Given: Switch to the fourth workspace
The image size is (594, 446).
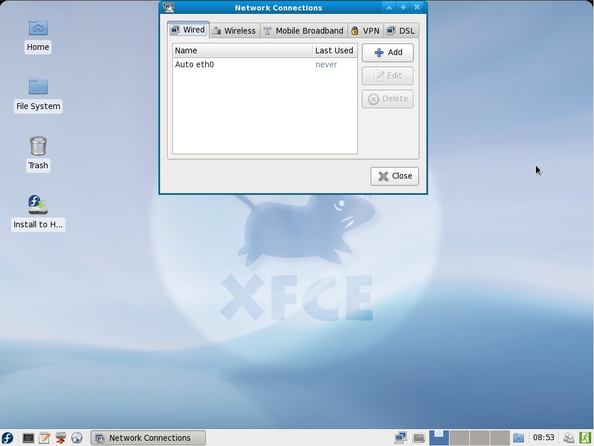Looking at the screenshot, I should [500, 438].
